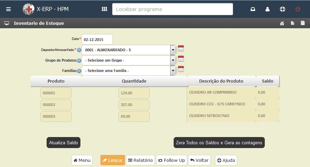Select the CILINDRO CO2 description cell

(x=221, y=104)
